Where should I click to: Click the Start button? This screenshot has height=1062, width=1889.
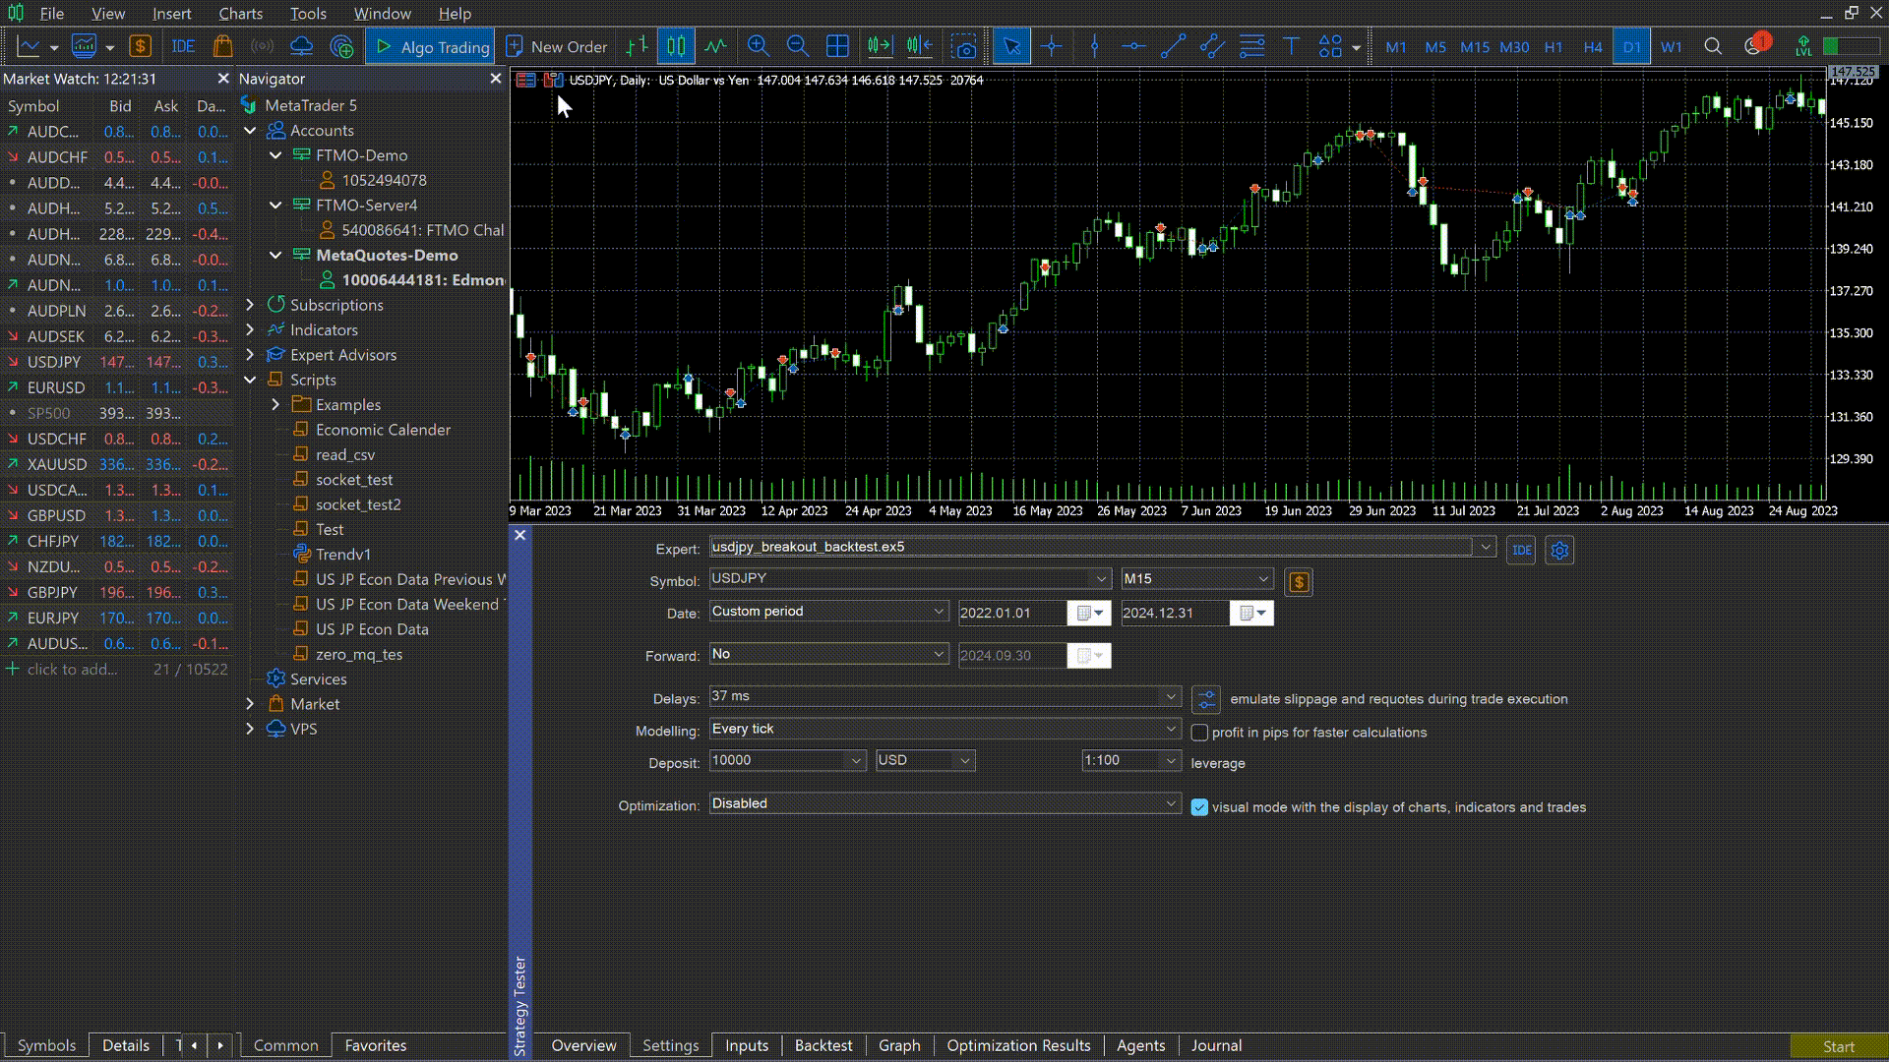[x=1838, y=1047]
